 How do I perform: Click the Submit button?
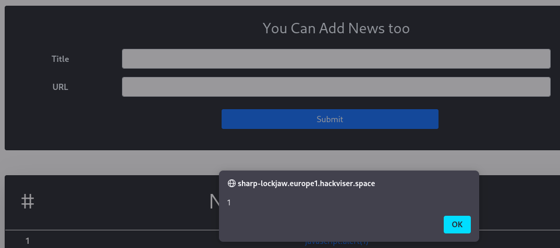[330, 119]
